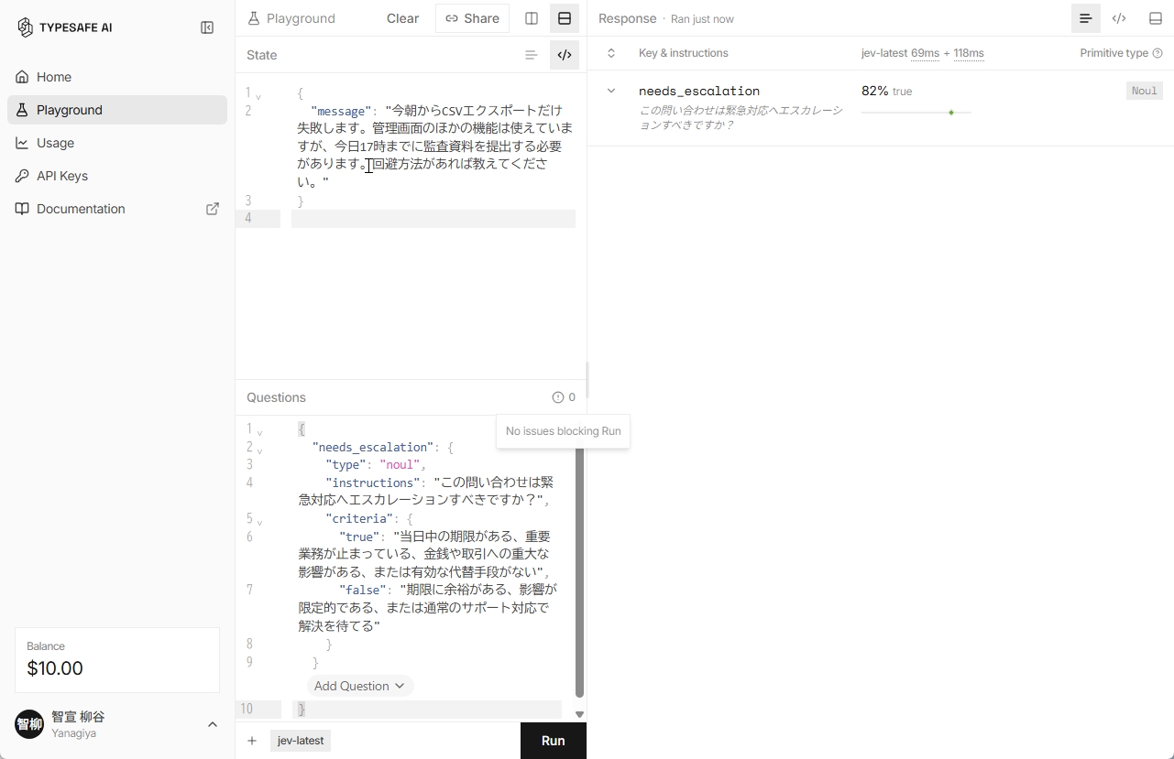This screenshot has height=759, width=1174.
Task: Click the panel divider resize handle
Action: click(587, 379)
